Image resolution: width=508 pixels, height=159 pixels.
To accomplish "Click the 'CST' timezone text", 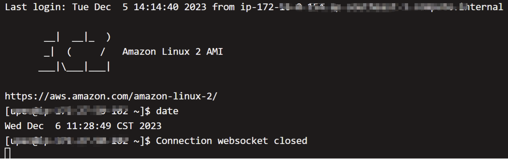I will [125, 126].
